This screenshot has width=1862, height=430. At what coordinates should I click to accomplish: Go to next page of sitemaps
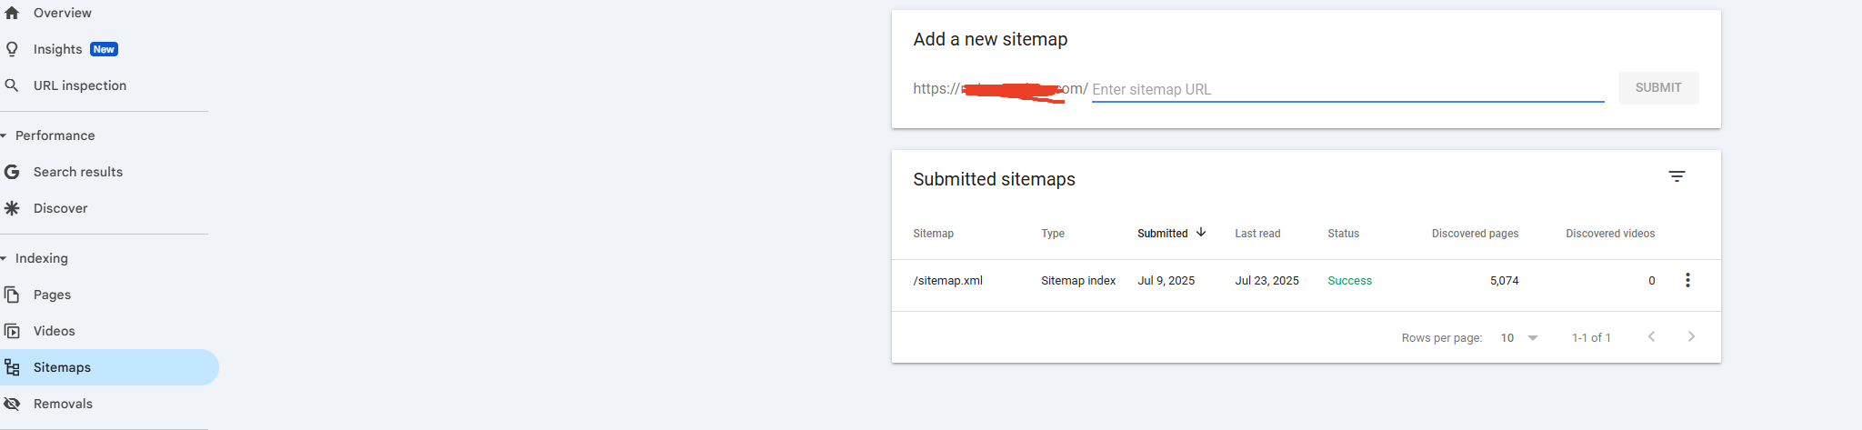click(x=1691, y=336)
